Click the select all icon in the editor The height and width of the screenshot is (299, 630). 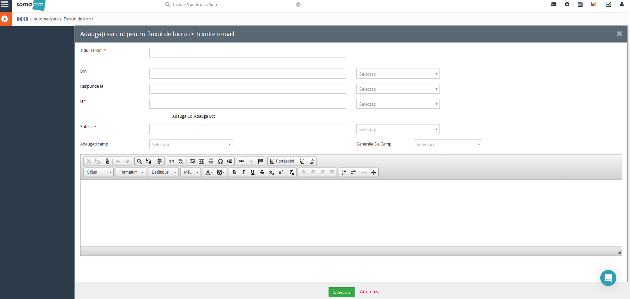[x=159, y=161]
